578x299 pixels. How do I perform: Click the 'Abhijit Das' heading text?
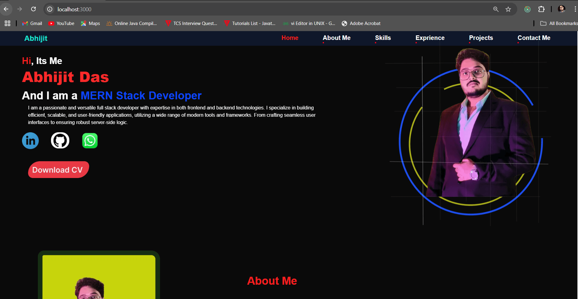65,77
